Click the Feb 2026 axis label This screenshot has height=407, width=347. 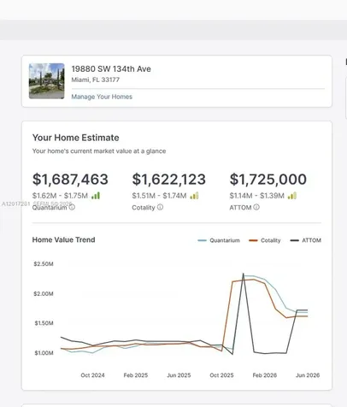265,375
